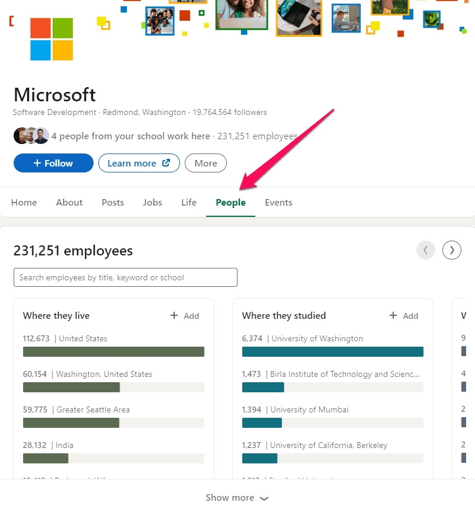Open the banner photo of black laptop
The image size is (475, 512).
click(299, 18)
